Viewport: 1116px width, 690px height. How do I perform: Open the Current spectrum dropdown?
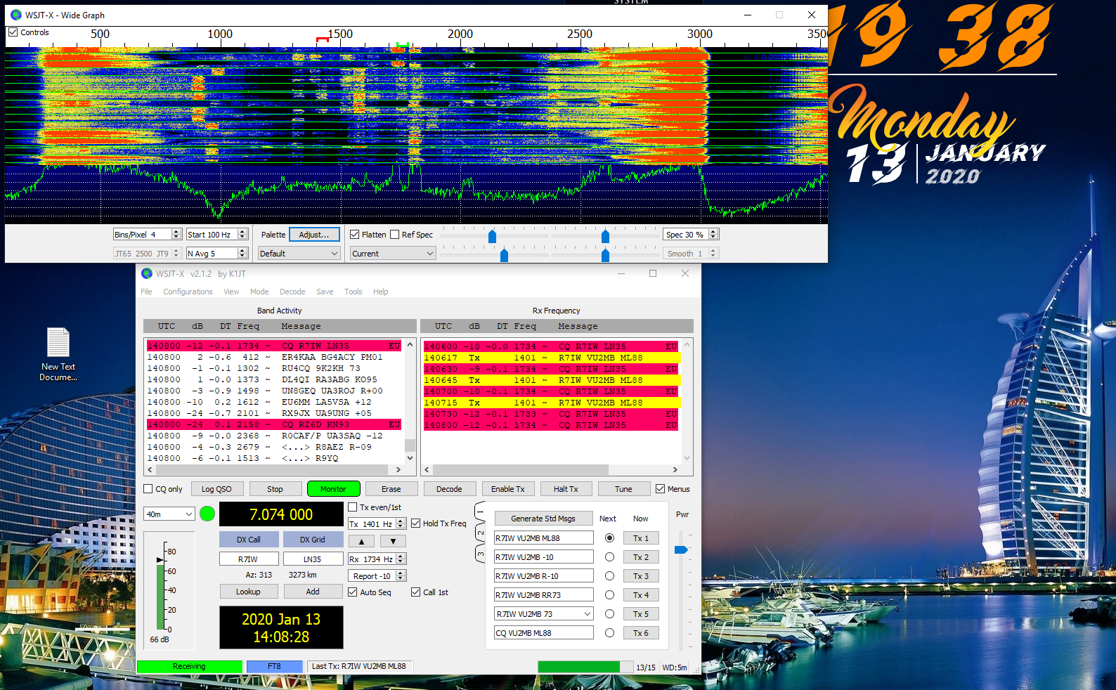[392, 254]
